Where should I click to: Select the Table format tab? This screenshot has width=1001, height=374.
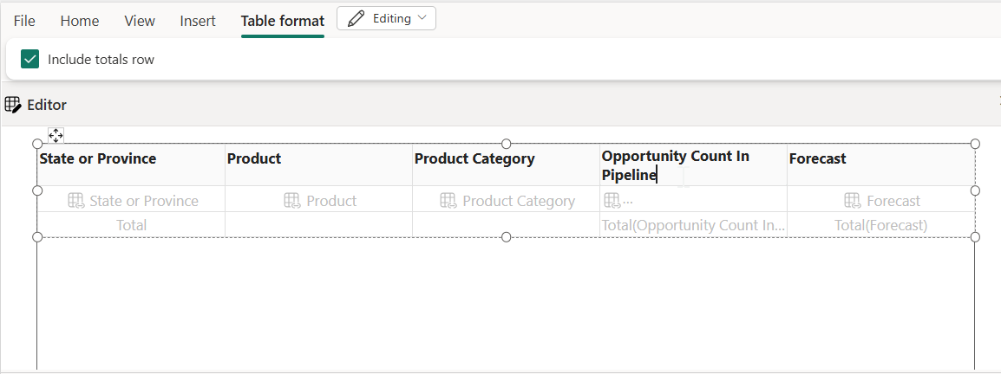tap(283, 21)
